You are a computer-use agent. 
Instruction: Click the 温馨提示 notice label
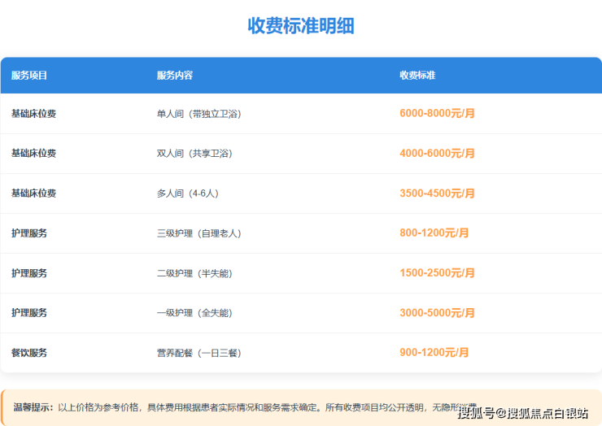[33, 407]
